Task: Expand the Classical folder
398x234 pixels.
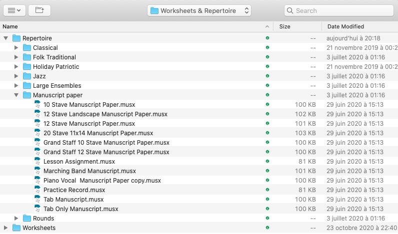Action: point(16,48)
